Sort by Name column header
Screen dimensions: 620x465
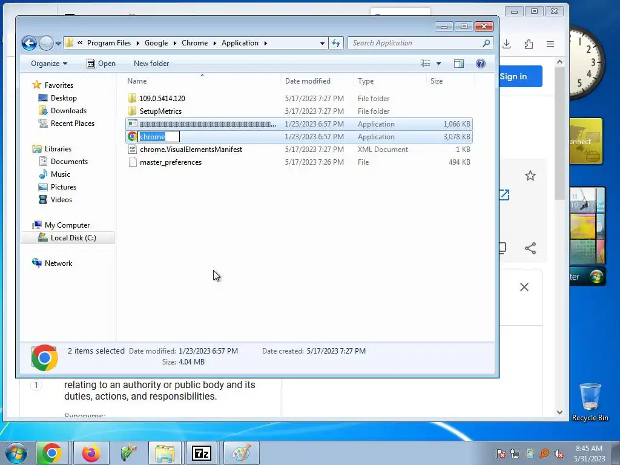tap(137, 81)
